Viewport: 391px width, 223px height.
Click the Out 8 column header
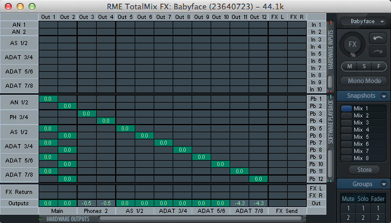(183, 17)
